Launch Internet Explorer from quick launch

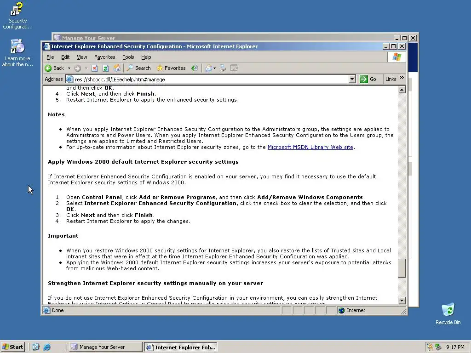pyautogui.click(x=47, y=347)
